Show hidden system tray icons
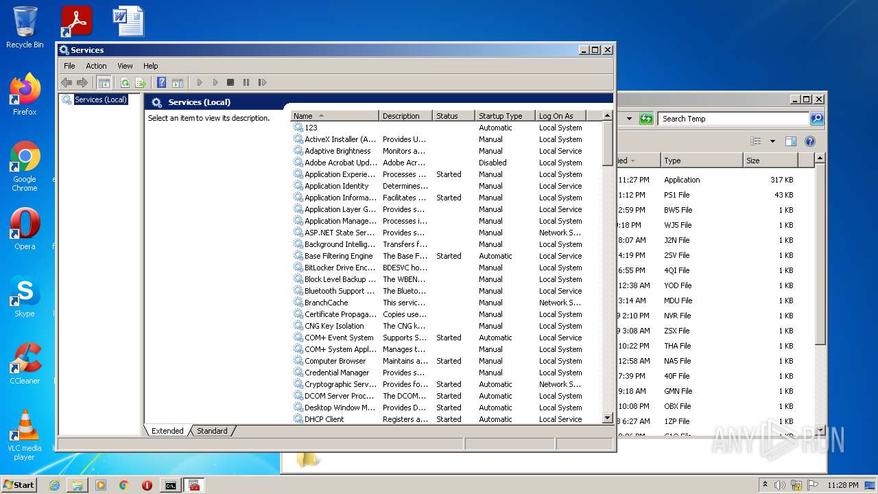 point(765,485)
